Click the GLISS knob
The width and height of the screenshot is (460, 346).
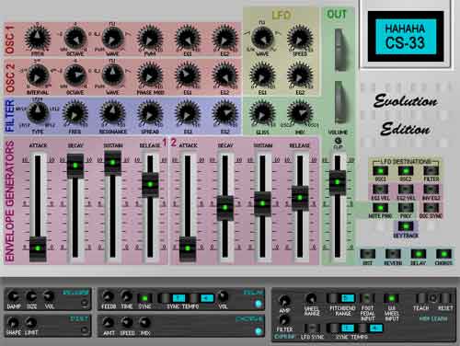coord(262,114)
